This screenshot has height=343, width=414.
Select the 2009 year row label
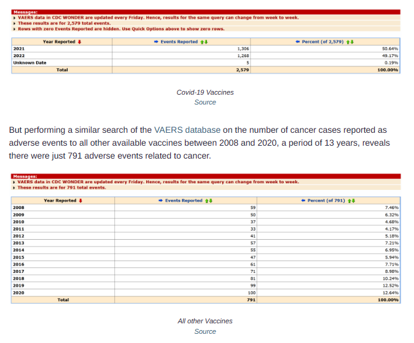click(x=18, y=215)
